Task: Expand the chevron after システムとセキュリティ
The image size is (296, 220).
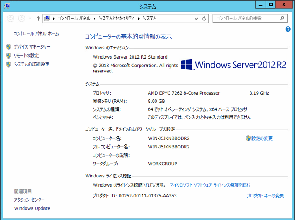Action: [x=139, y=19]
